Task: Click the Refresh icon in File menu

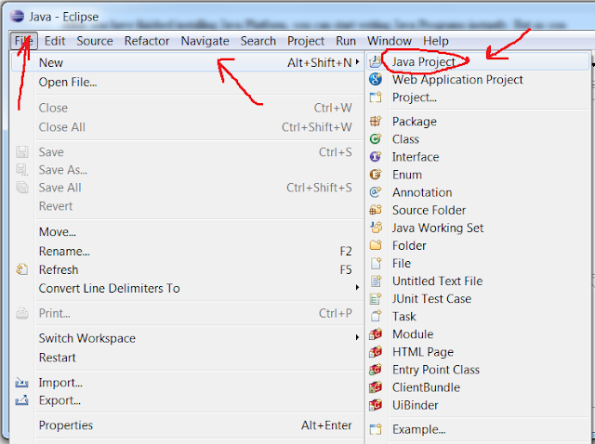Action: 21,269
